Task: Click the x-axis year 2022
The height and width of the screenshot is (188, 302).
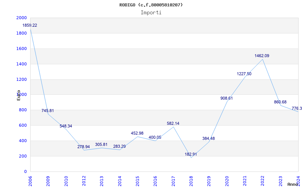Action: tap(263, 181)
